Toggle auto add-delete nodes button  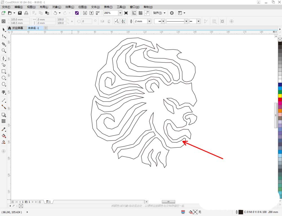[x=124, y=21]
